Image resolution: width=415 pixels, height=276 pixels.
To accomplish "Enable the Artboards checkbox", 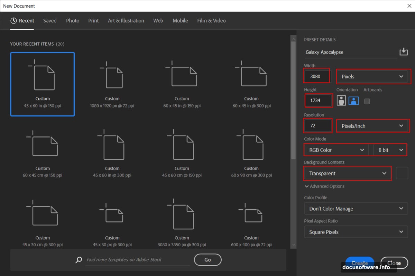I will coord(367,101).
